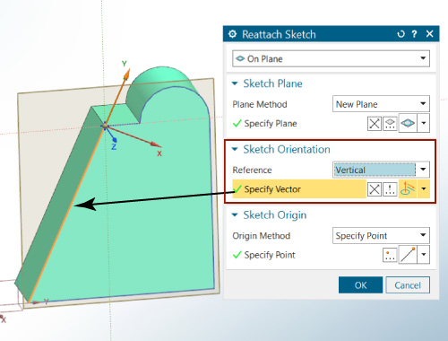Click Specify Point selection row
The image size is (448, 341).
tap(263, 255)
